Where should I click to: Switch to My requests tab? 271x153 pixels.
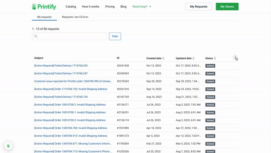(44, 17)
